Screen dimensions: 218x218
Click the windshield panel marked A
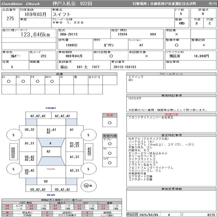point(50,143)
